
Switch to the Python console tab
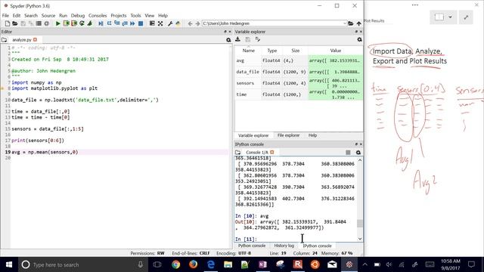coord(252,246)
